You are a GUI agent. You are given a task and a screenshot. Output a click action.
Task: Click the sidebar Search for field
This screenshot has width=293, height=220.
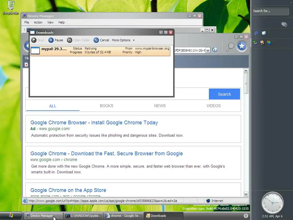pos(270,11)
